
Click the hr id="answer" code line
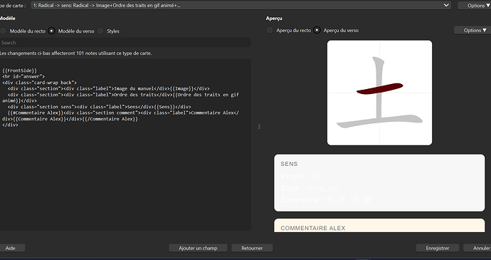23,76
